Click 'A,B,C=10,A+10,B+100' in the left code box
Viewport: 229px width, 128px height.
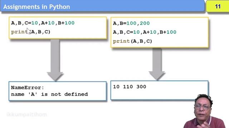[x=43, y=23]
